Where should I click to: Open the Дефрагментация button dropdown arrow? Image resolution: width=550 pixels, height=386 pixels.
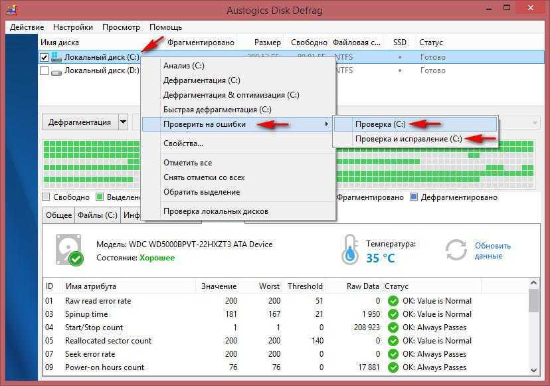coord(123,122)
